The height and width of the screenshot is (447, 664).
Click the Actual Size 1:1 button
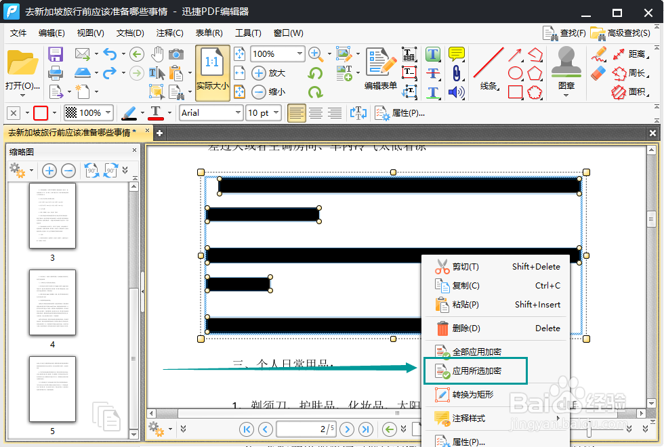[x=213, y=73]
